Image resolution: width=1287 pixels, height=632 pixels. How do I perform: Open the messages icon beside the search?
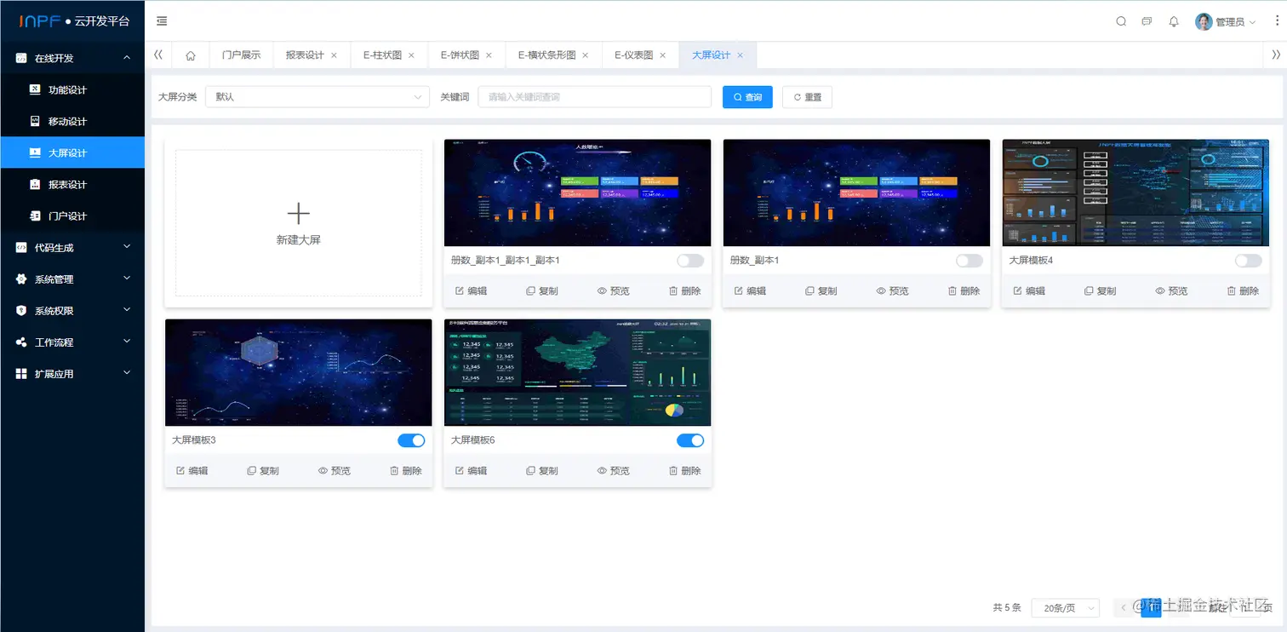pyautogui.click(x=1147, y=21)
